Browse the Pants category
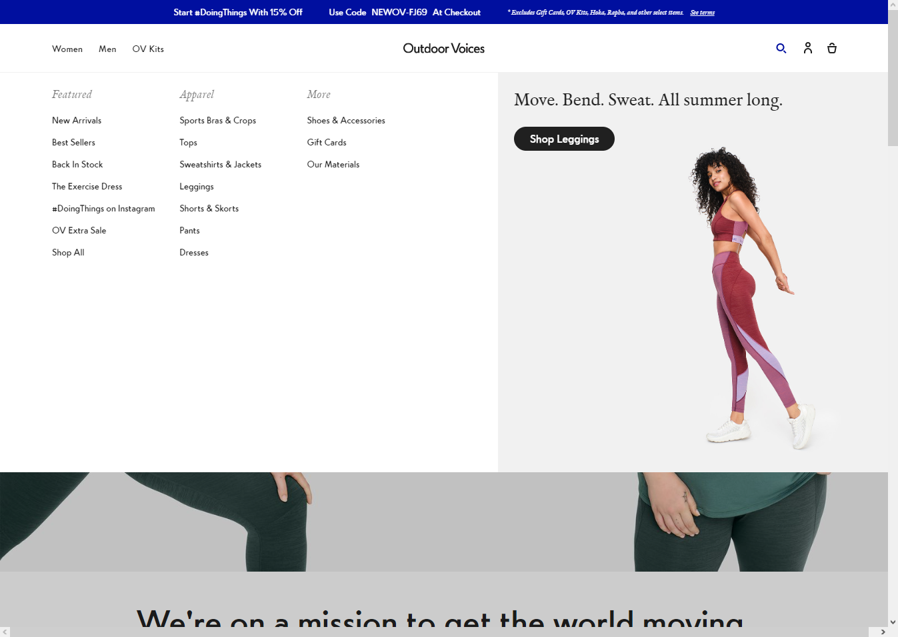This screenshot has height=637, width=898. click(x=189, y=231)
